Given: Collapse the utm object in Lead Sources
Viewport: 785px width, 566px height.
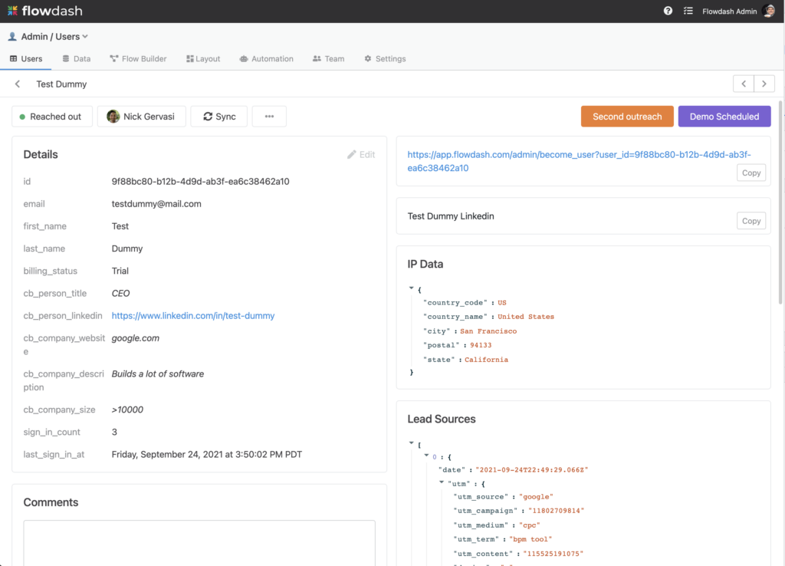Looking at the screenshot, I should (442, 482).
